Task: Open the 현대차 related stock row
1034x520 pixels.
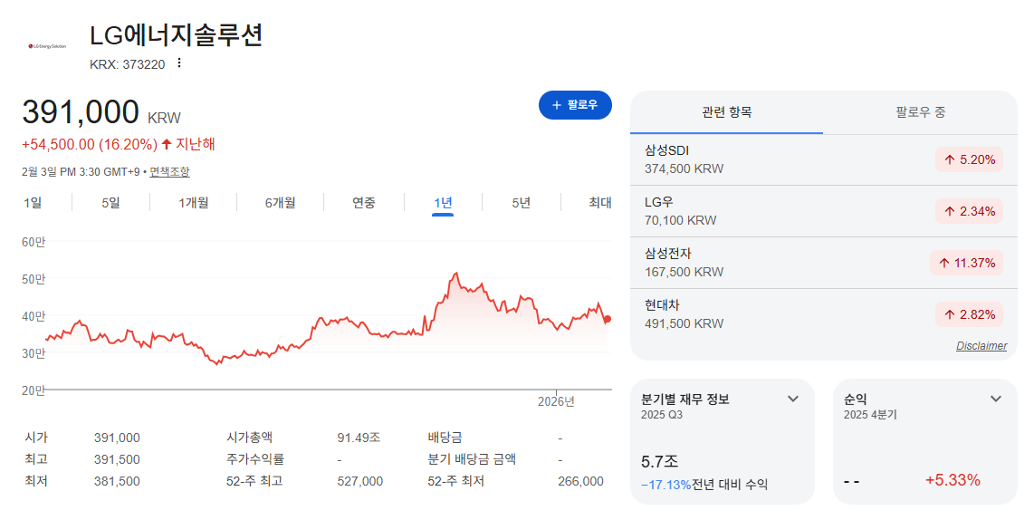Action: (x=824, y=314)
